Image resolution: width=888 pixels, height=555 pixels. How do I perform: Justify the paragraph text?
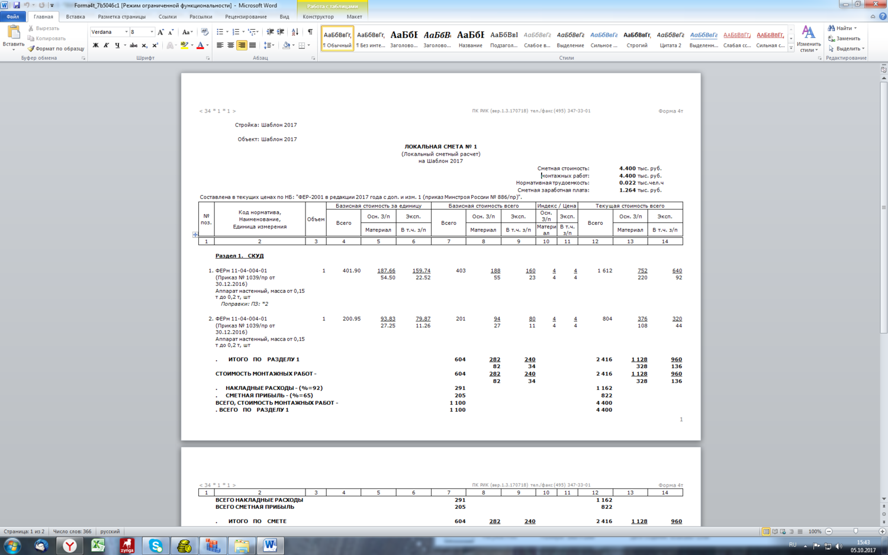pyautogui.click(x=253, y=46)
